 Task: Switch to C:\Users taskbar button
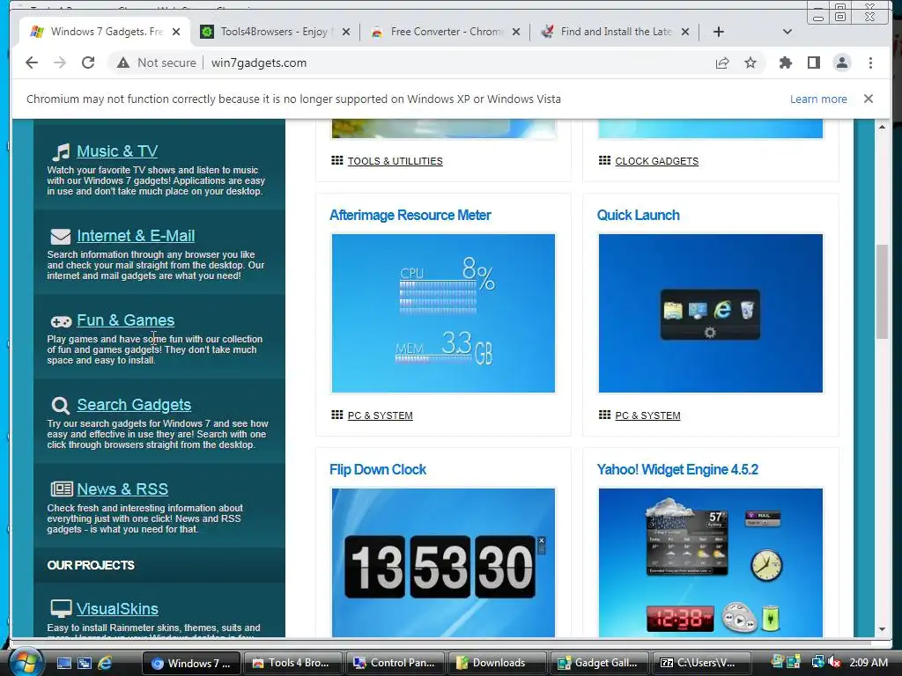coord(702,663)
